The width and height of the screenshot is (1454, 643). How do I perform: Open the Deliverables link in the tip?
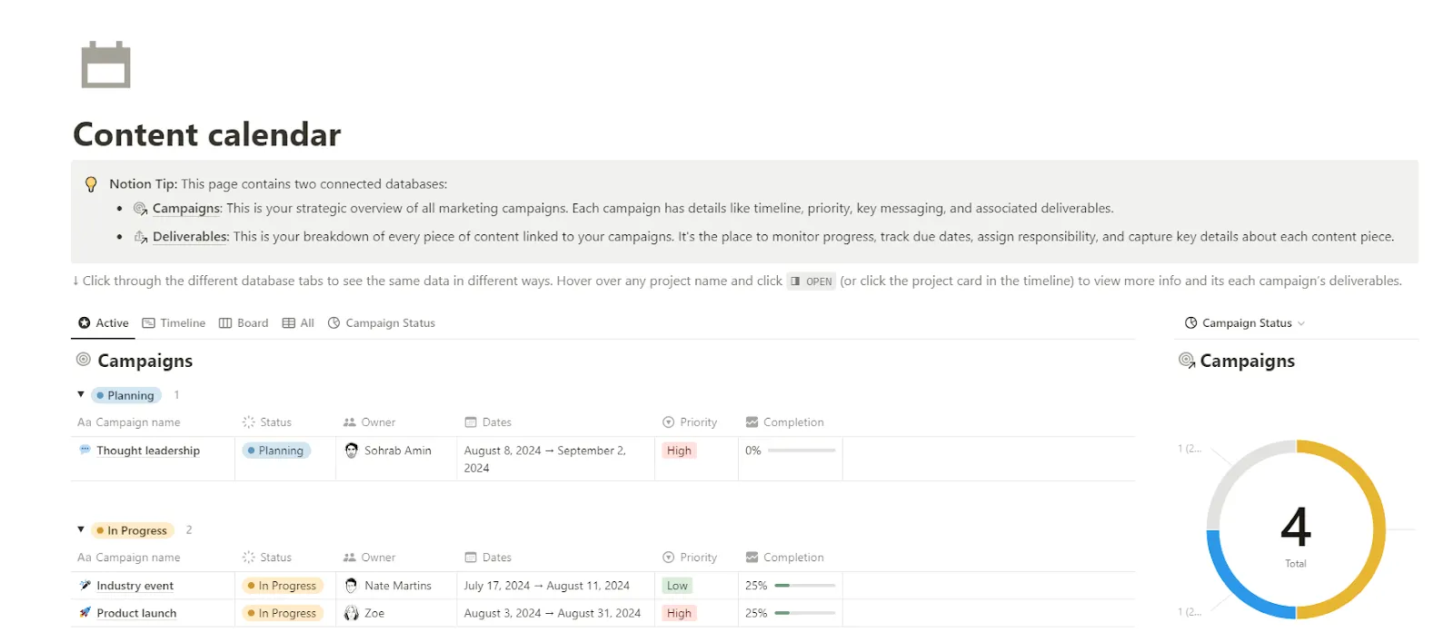[190, 237]
